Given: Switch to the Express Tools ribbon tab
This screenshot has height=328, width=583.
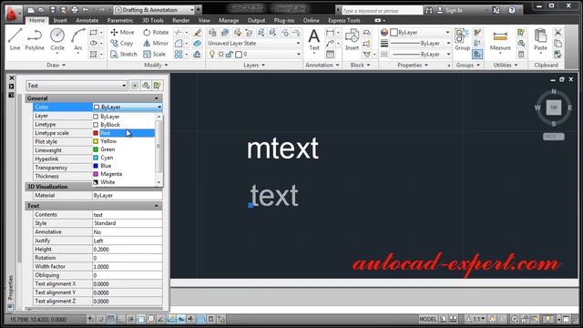Looking at the screenshot, I should coord(344,20).
